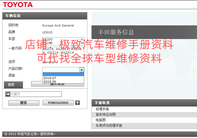
Task: Click the arrow icon beside keyword field
Action: (x=8, y=94)
